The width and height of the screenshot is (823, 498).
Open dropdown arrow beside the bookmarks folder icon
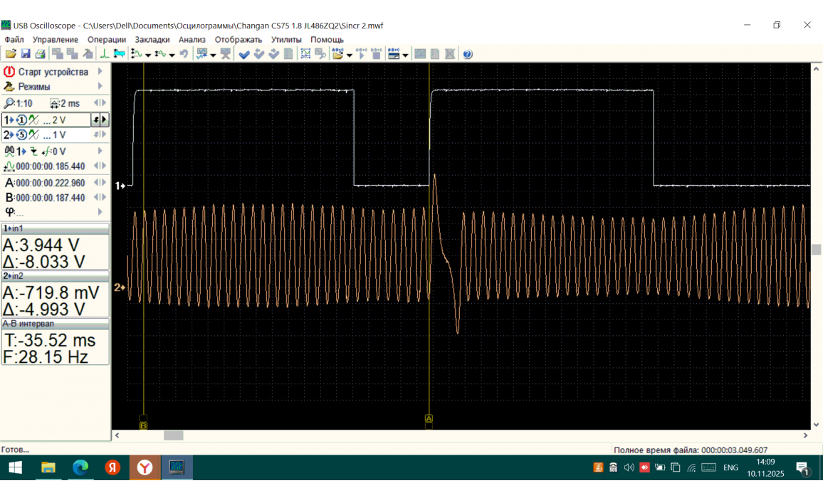tap(349, 55)
